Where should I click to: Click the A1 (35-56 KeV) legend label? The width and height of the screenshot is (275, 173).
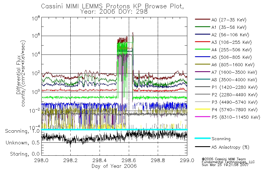pyautogui.click(x=229, y=27)
